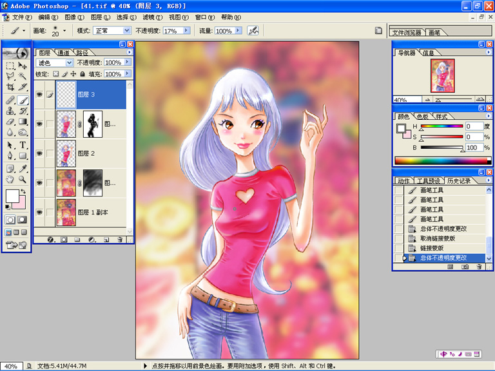Switch to Quick Mask mode
Viewport: 495px width, 371px height.
[22, 220]
